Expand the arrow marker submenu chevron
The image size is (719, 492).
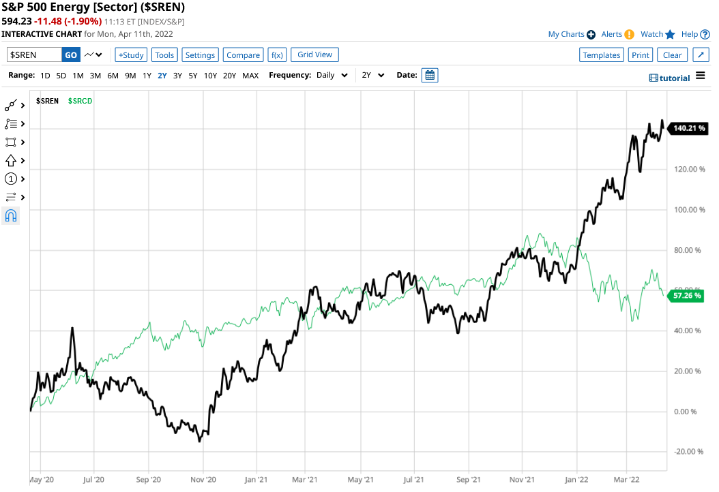point(23,161)
